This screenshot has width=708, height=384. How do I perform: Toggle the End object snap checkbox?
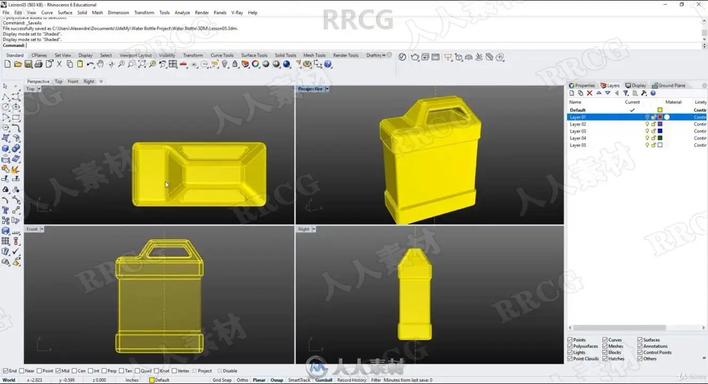point(6,371)
